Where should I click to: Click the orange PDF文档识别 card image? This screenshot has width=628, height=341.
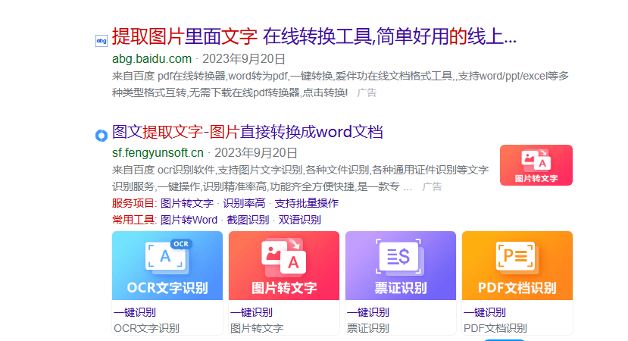[517, 266]
